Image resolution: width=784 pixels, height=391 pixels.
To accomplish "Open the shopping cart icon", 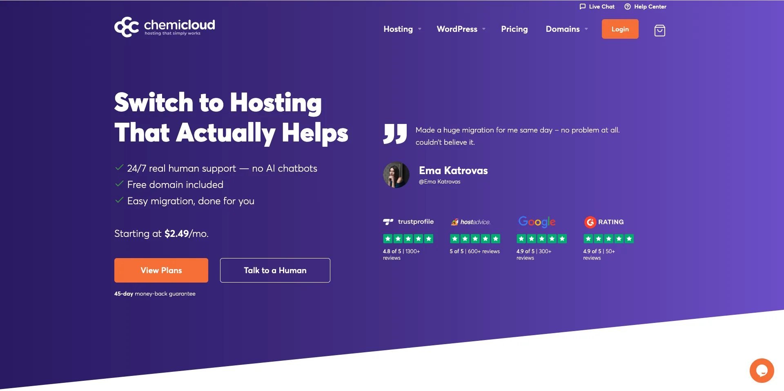I will [659, 30].
